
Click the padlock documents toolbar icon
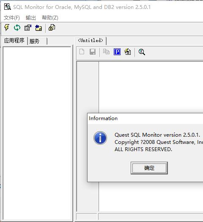click(x=52, y=28)
